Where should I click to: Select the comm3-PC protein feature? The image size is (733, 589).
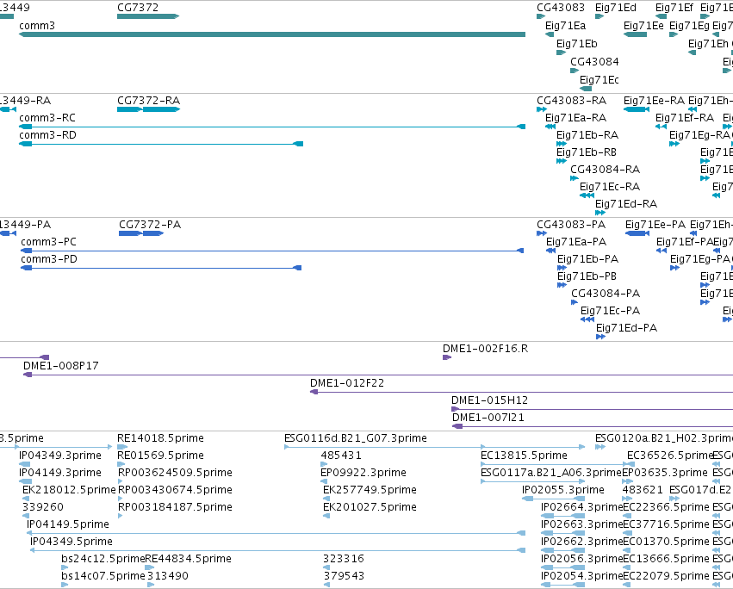(x=272, y=251)
